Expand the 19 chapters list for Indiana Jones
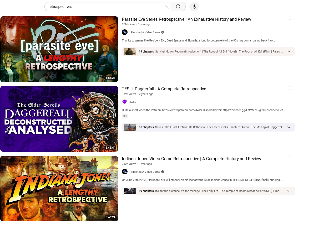The image size is (334, 225). [289, 191]
